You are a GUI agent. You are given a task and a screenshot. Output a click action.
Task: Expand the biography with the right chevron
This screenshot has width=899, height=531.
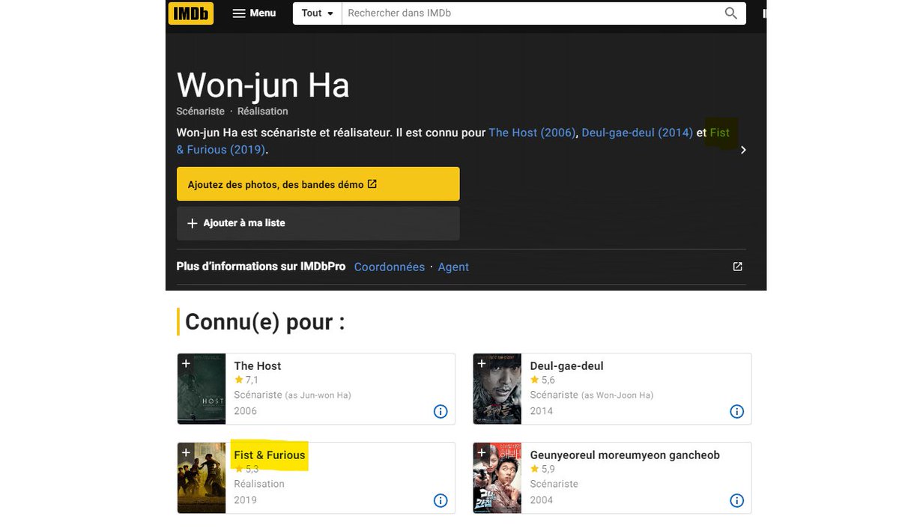click(743, 149)
